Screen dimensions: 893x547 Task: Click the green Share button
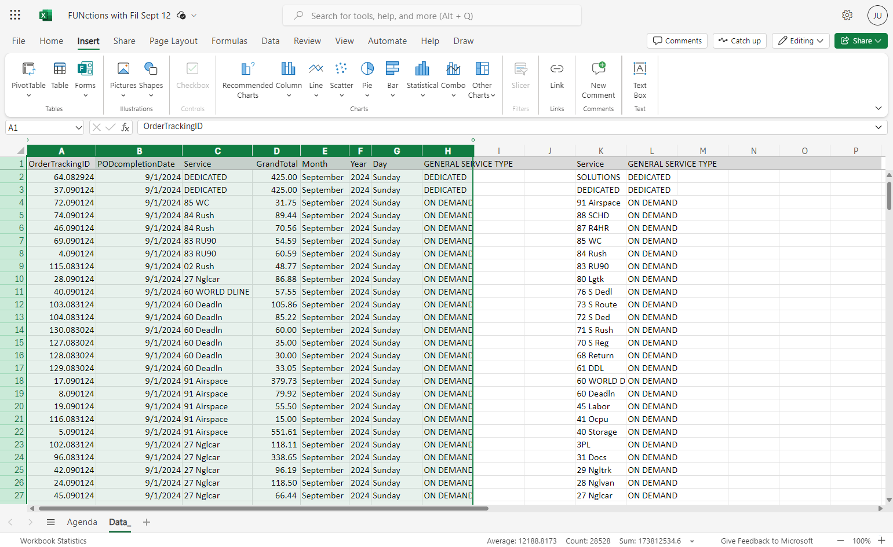coord(861,41)
